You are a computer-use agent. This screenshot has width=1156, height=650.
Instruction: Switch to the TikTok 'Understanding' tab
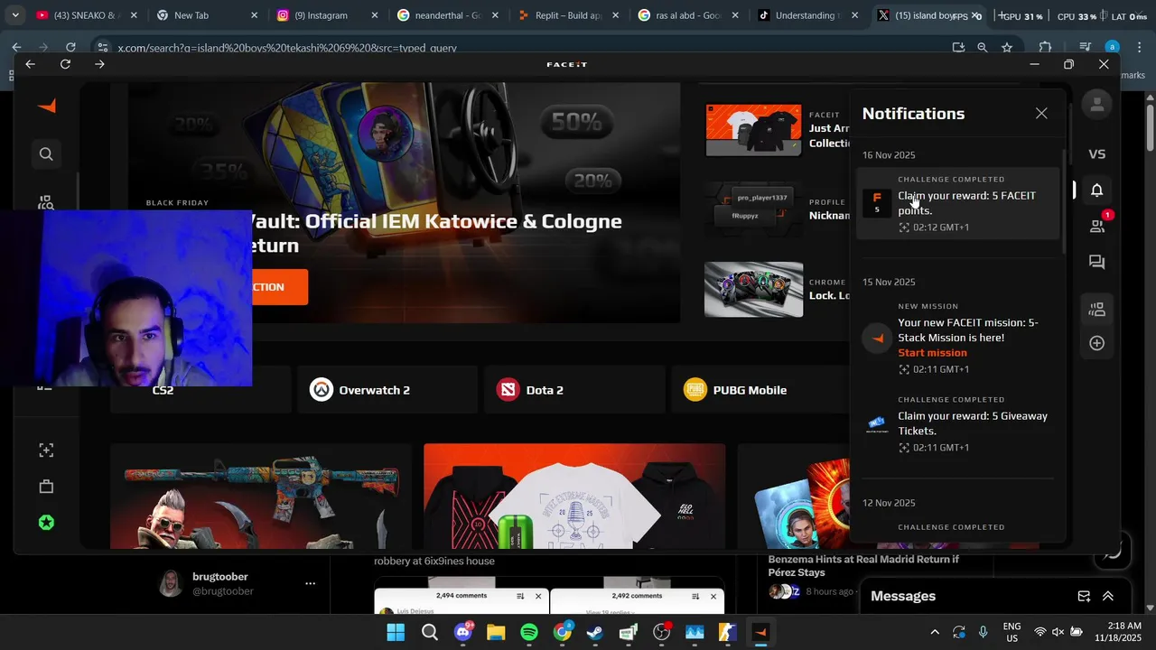coord(808,15)
